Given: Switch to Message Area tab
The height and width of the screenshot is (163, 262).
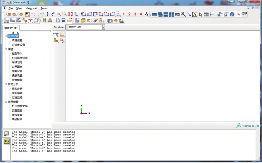Looking at the screenshot, I should coord(6,134).
